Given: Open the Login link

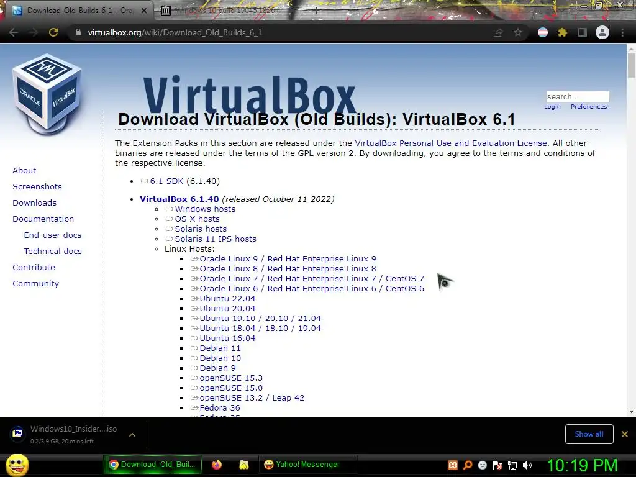Looking at the screenshot, I should 552,107.
